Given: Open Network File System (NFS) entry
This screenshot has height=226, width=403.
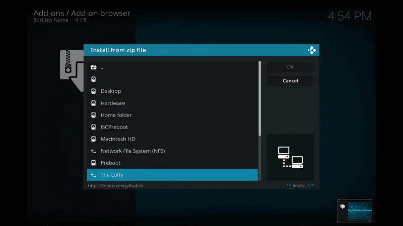Looking at the screenshot, I should (x=132, y=151).
